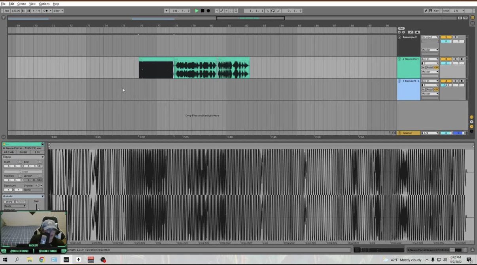Click the Key map mode button
The image size is (477, 265).
(x=436, y=11)
